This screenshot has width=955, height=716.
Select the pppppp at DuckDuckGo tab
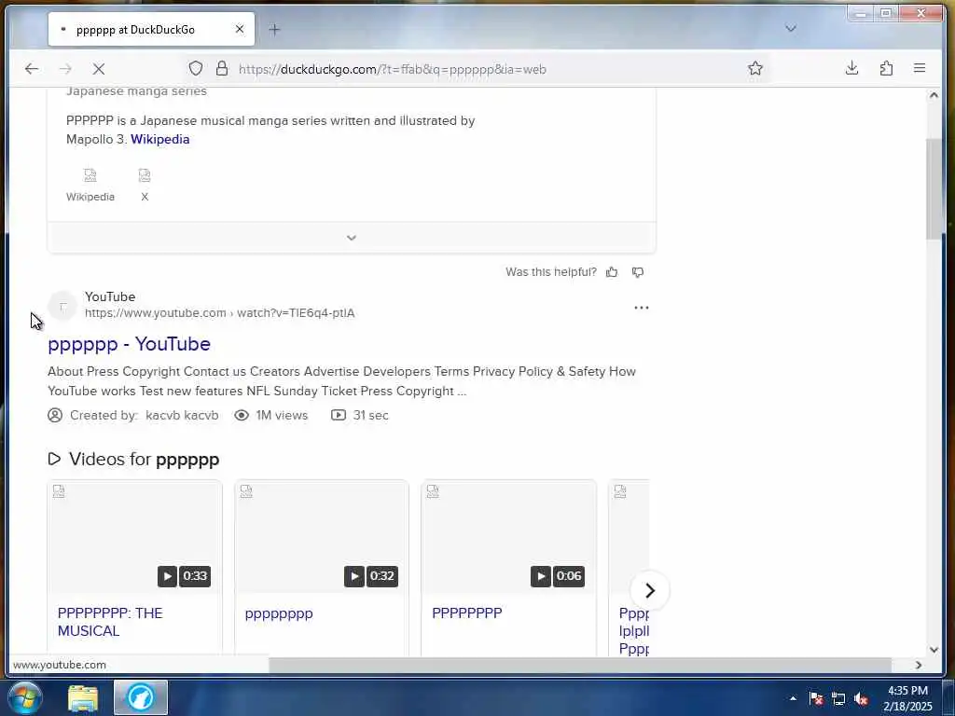pos(151,29)
